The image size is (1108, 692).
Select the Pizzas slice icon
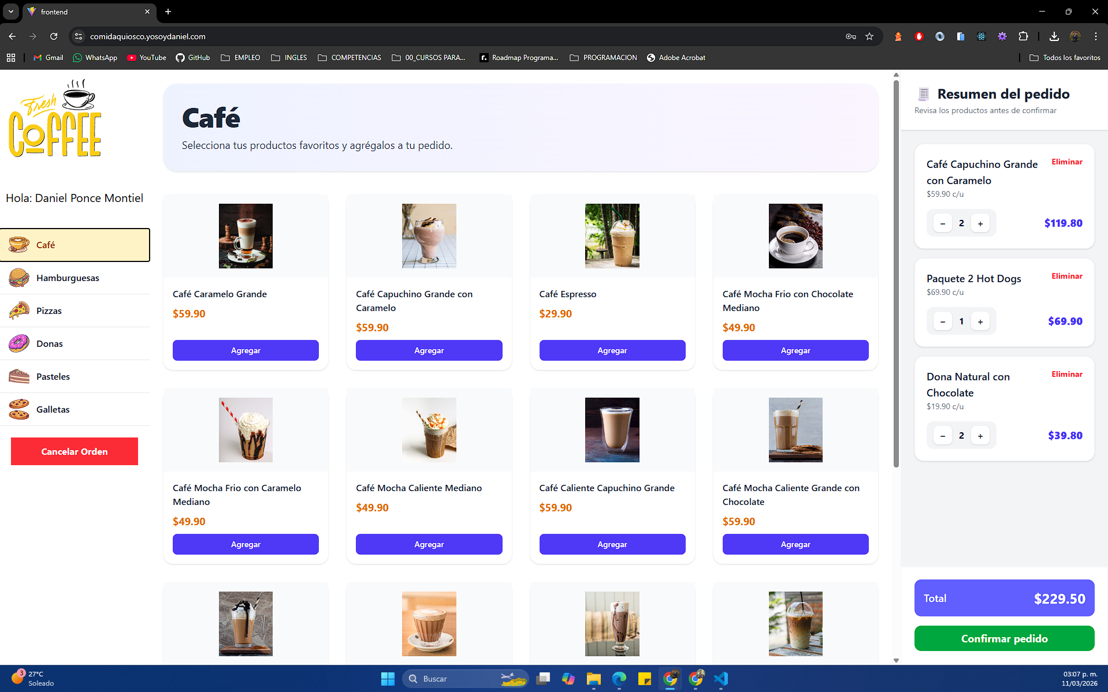(x=19, y=311)
